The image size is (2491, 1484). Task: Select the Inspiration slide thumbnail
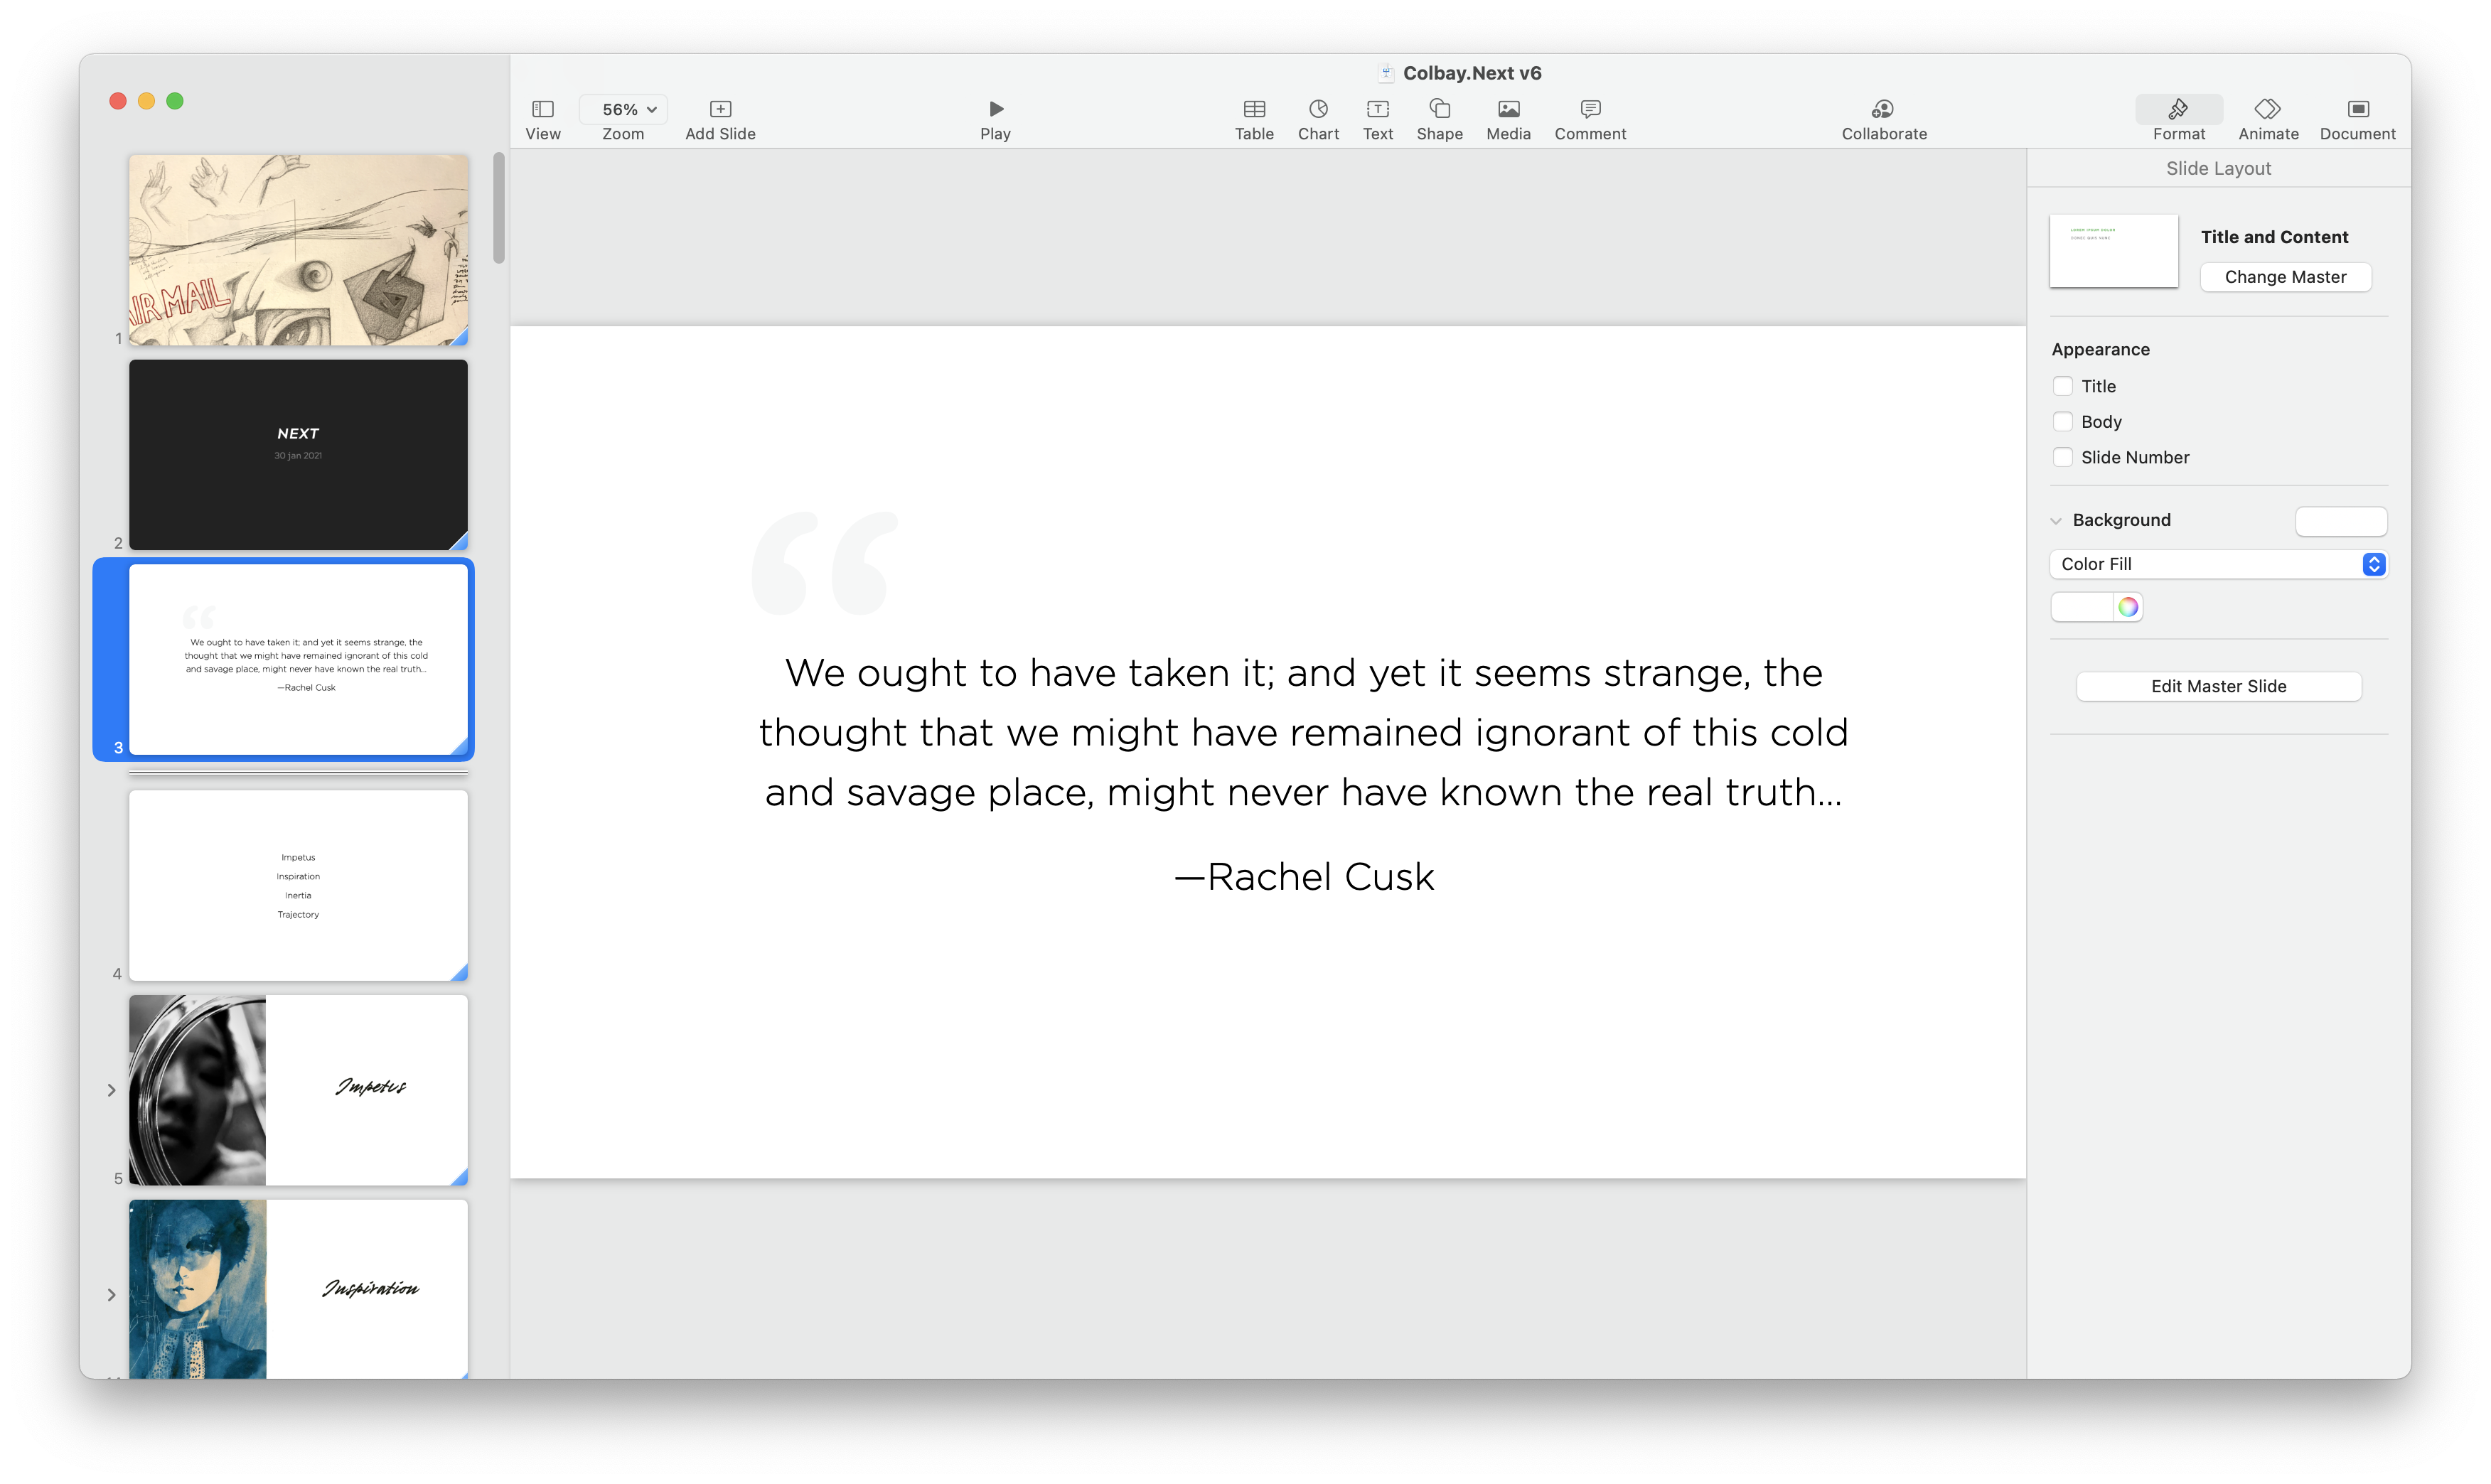[x=298, y=1289]
